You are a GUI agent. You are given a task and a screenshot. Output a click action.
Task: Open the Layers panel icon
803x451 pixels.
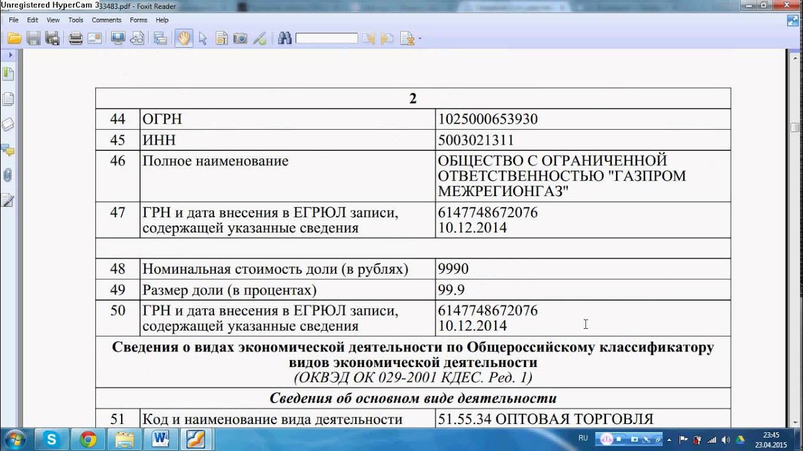tap(8, 124)
